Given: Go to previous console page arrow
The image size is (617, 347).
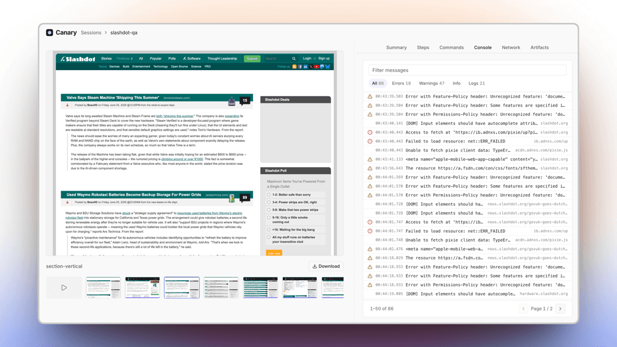Looking at the screenshot, I should (523, 309).
